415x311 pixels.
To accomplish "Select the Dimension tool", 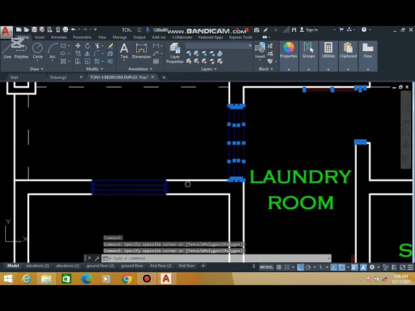I will tap(141, 50).
